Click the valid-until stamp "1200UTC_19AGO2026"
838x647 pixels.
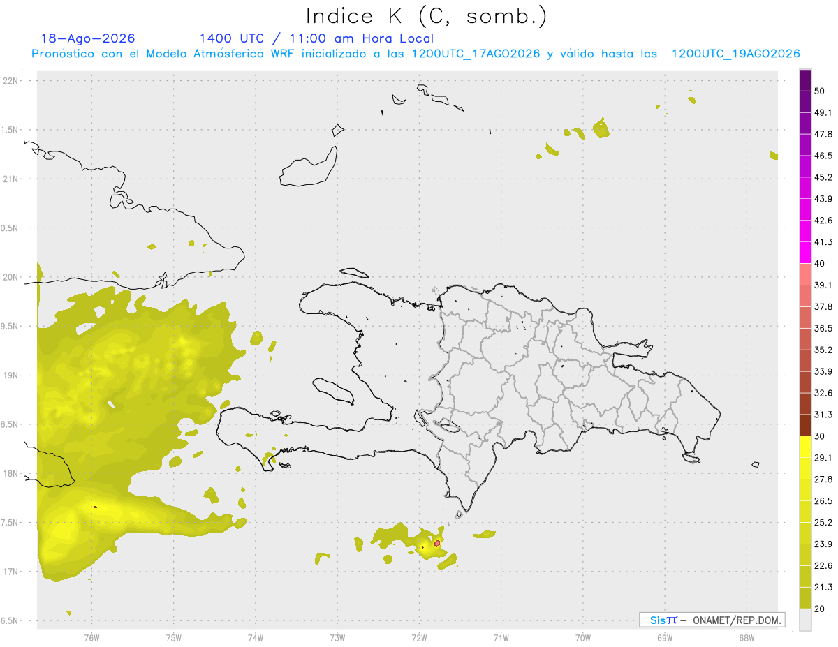click(x=735, y=54)
